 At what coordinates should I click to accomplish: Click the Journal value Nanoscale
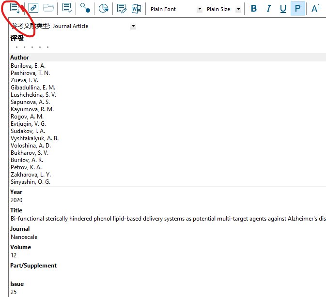[x=24, y=237]
